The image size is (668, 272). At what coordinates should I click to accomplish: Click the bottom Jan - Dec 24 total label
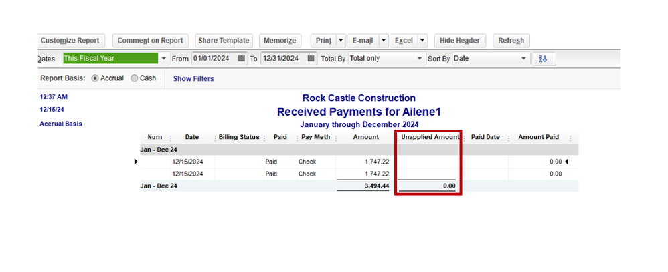159,186
